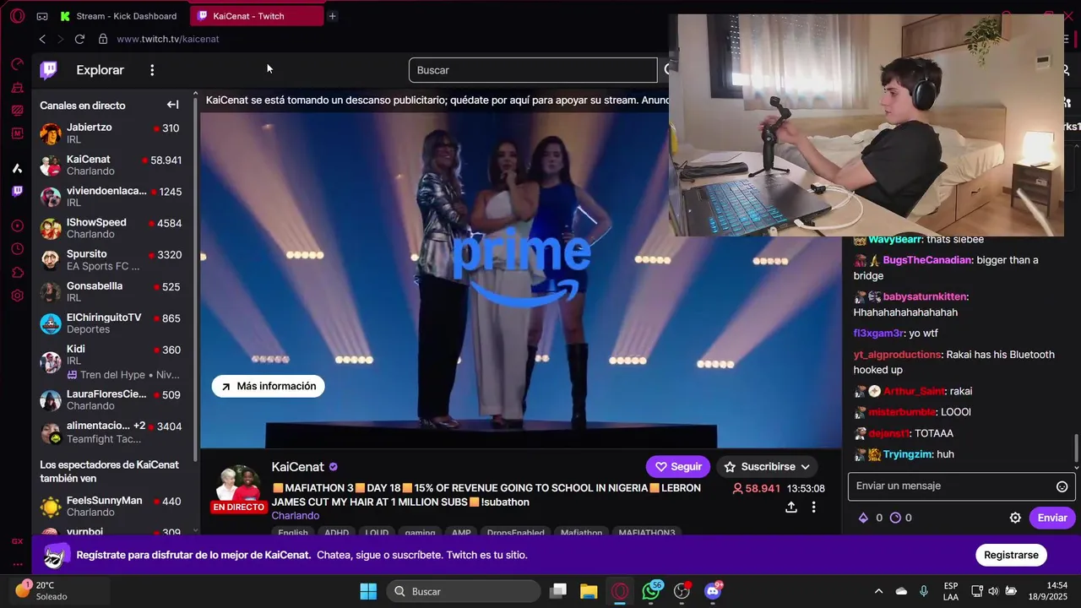1081x608 pixels.
Task: Open Opera extensions cube sidebar icon
Action: pos(17,272)
